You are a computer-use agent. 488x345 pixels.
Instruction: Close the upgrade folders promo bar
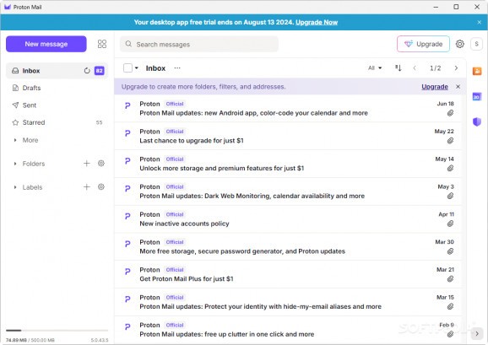(458, 86)
